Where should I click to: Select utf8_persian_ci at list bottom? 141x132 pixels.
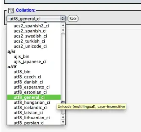pyautogui.click(x=34, y=123)
